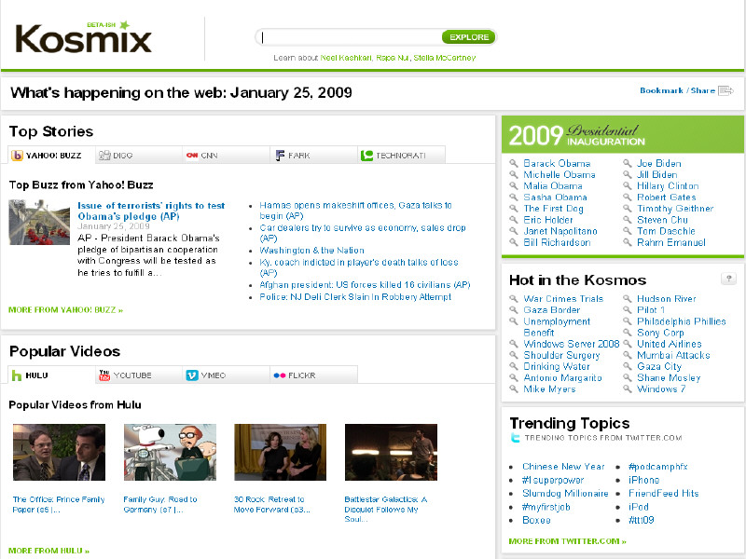Viewport: 746px width, 559px height.
Task: Open the Fark stories tab
Action: 313,156
